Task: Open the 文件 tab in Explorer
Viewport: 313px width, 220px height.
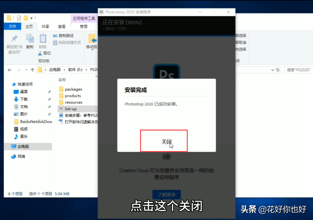Action: (12, 26)
